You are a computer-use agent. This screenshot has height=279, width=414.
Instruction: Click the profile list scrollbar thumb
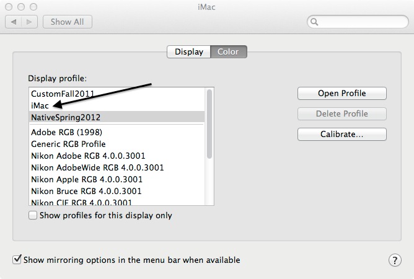pyautogui.click(x=209, y=124)
